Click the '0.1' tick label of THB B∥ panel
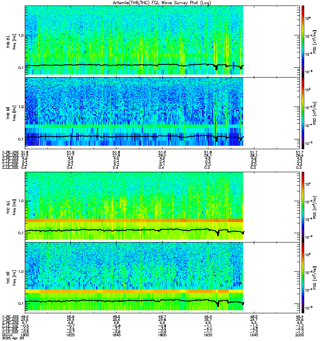The image size is (320, 341). (x=20, y=139)
